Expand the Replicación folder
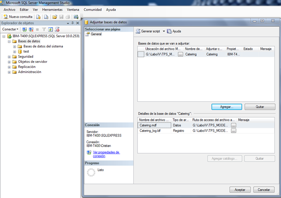The height and width of the screenshot is (198, 281). [9, 67]
